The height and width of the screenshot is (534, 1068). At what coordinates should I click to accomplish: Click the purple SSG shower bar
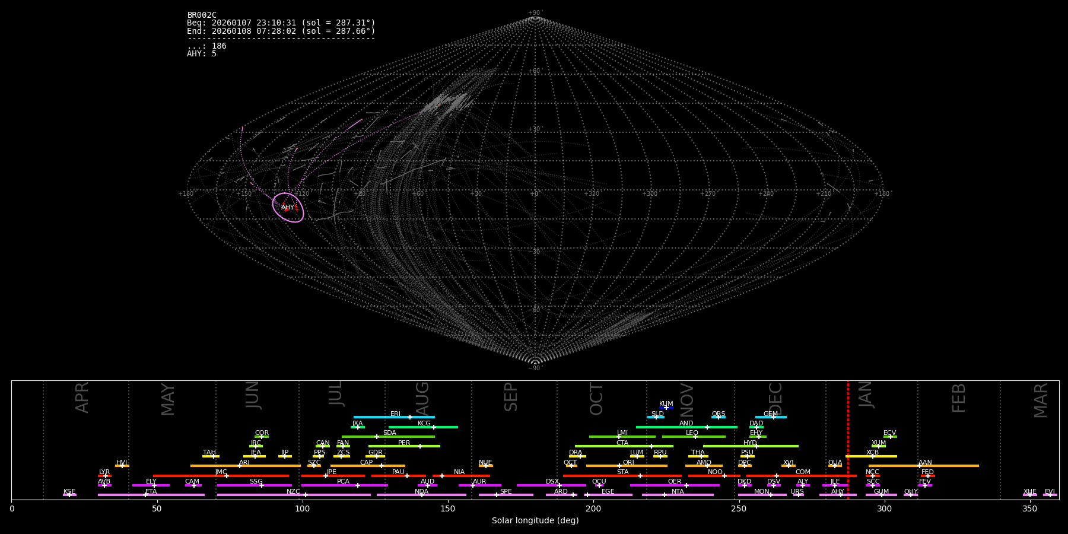(255, 485)
